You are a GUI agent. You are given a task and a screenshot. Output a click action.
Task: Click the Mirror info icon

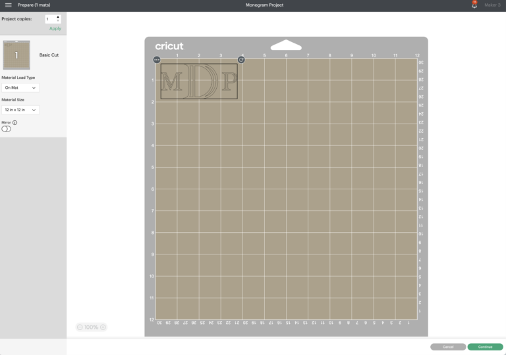tap(15, 122)
